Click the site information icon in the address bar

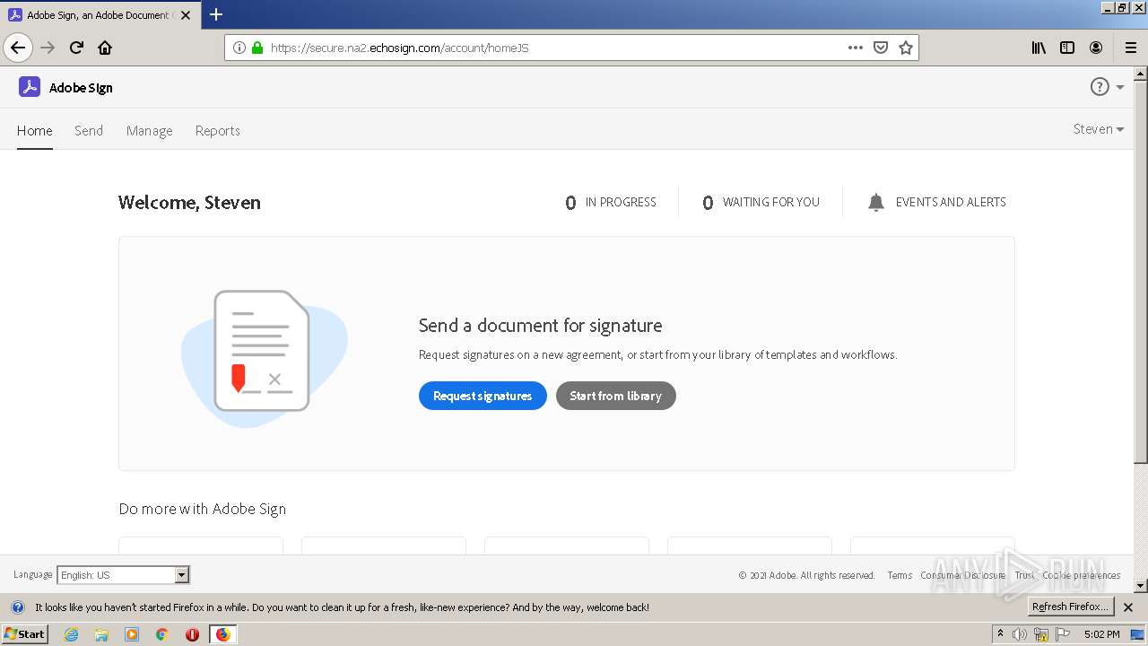click(239, 48)
